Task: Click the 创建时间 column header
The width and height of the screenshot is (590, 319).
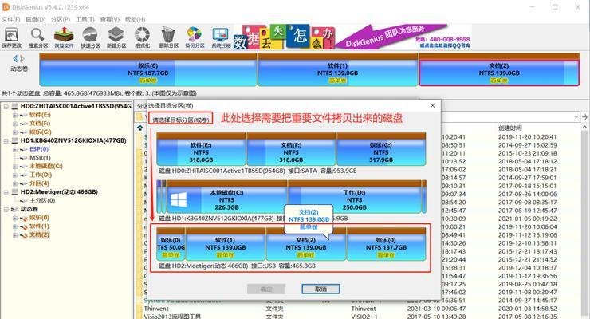Action: 509,128
